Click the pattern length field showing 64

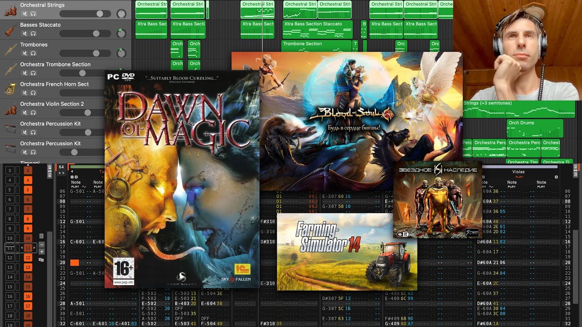pos(61,167)
